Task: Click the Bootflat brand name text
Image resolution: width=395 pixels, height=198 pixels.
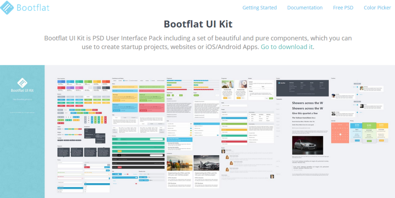Action: [x=33, y=8]
